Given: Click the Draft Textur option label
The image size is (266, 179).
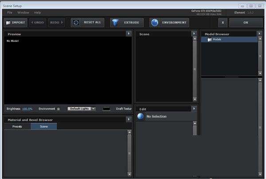Looking at the screenshot, I should (x=124, y=109).
